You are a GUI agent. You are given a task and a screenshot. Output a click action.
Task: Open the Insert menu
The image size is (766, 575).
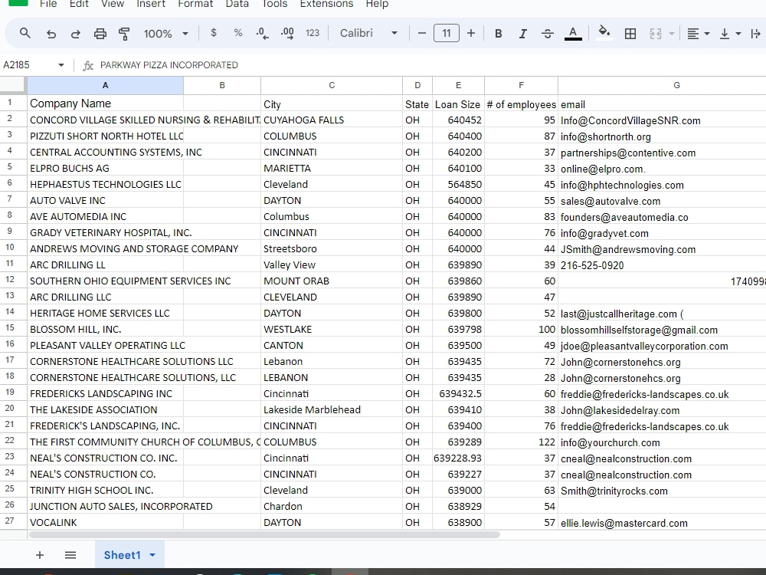coord(151,4)
